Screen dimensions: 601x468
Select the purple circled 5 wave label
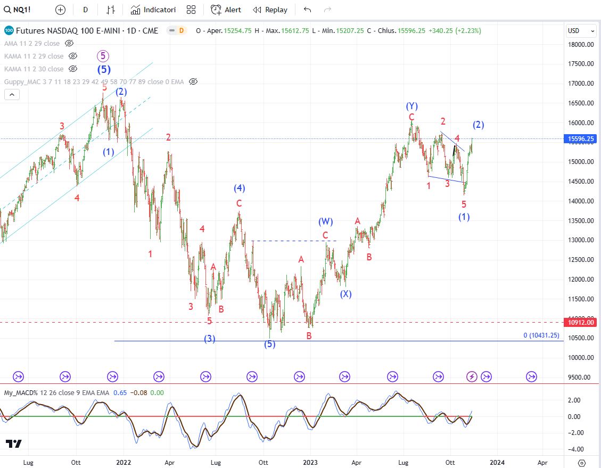tap(103, 56)
